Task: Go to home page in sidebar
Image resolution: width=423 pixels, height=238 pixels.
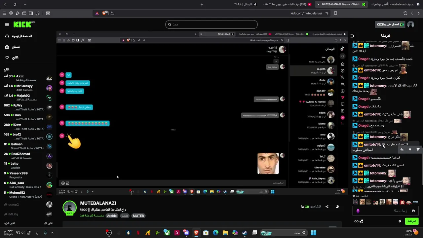Action: [19, 36]
